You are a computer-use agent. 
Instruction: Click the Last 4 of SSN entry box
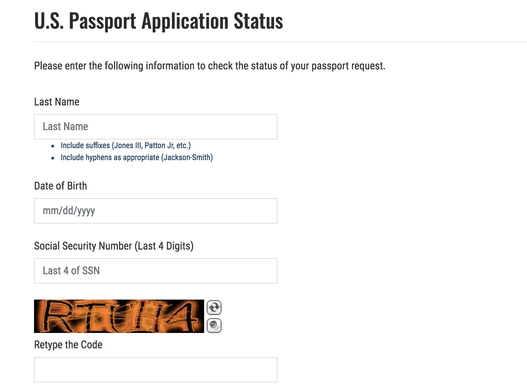[155, 271]
